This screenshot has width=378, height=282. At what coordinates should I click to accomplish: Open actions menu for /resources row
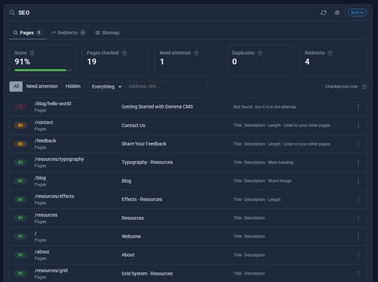click(x=358, y=218)
